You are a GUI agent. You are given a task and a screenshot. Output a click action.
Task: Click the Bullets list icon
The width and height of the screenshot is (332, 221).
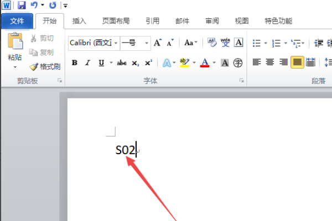pos(257,43)
